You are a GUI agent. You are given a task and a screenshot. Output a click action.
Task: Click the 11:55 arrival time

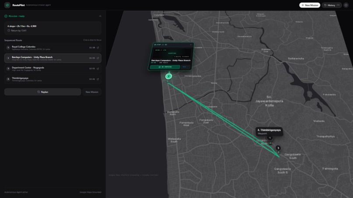point(92,58)
